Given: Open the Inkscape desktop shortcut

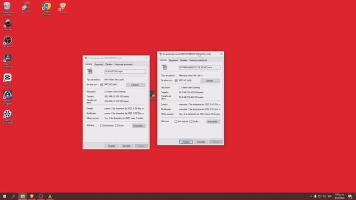Looking at the screenshot, I should coord(8,25).
